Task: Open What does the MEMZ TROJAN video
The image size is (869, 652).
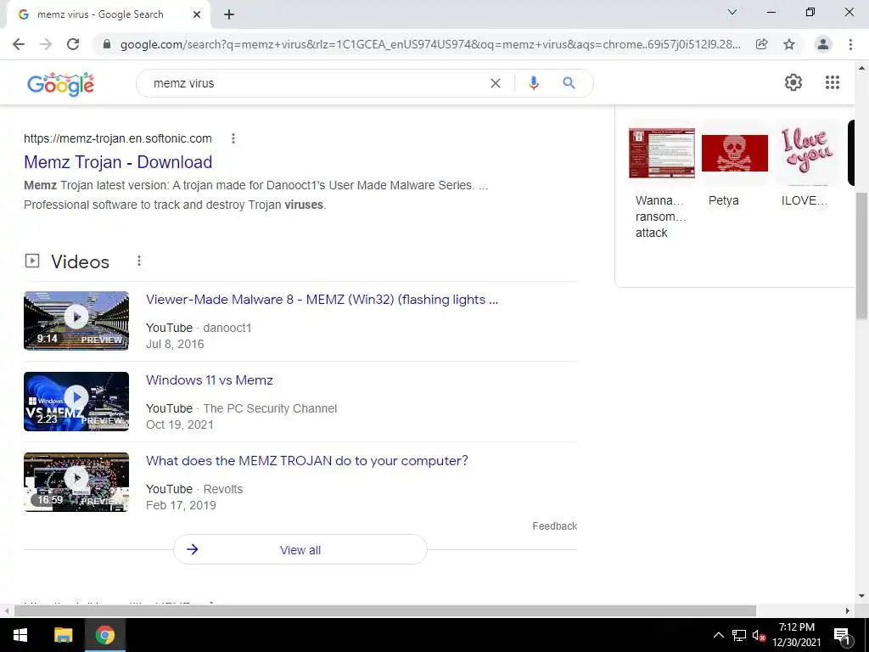Action: coord(307,461)
